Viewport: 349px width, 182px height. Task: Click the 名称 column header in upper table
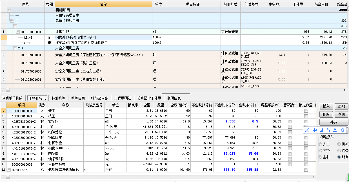[x=103, y=4]
